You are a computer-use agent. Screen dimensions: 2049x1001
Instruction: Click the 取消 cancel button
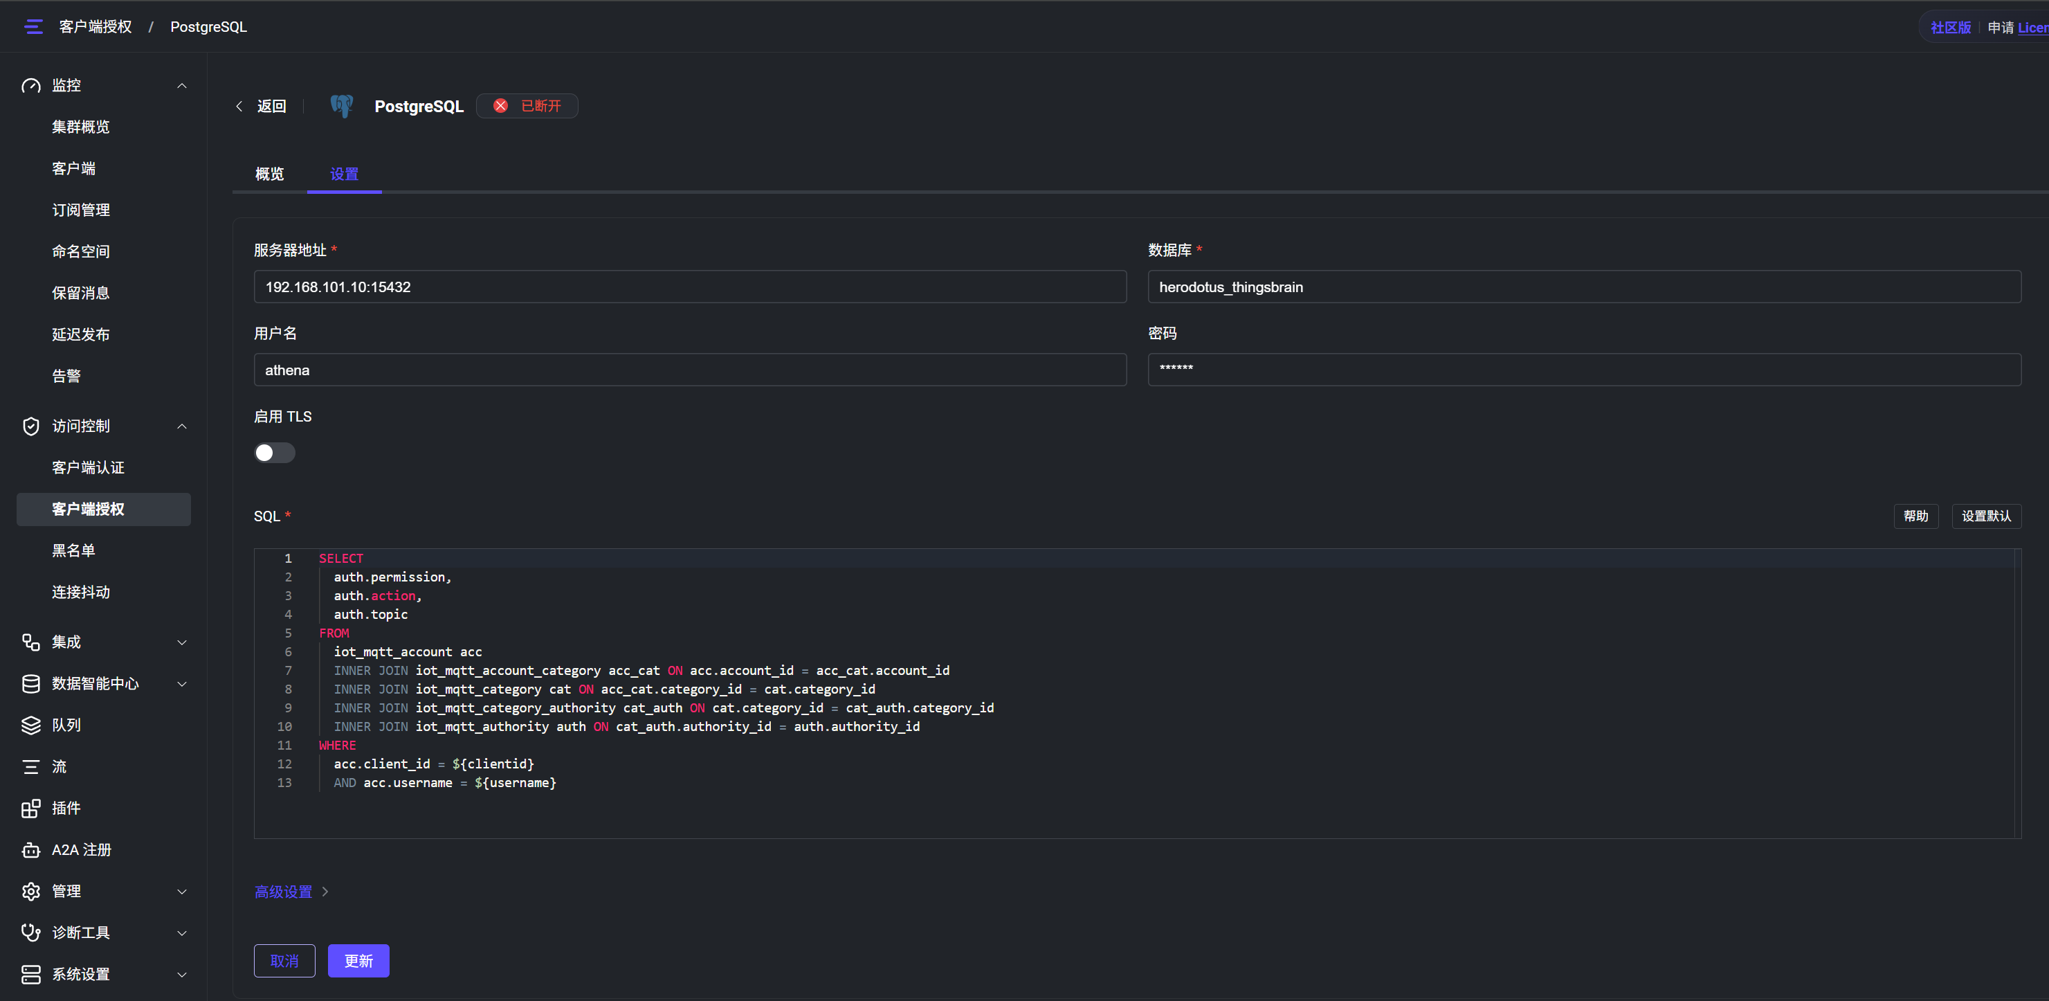point(285,962)
